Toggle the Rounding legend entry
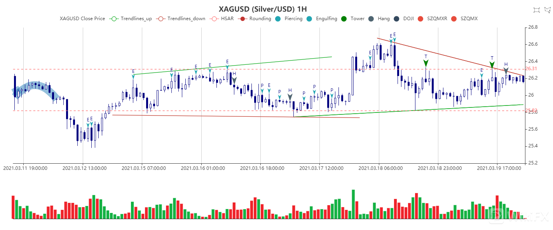Viewport: 553px width, 230px height. pos(256,19)
